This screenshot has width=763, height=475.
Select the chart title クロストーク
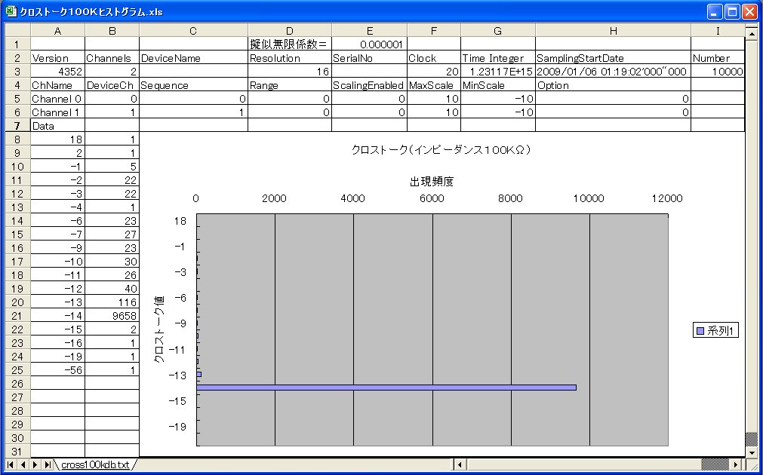[441, 150]
